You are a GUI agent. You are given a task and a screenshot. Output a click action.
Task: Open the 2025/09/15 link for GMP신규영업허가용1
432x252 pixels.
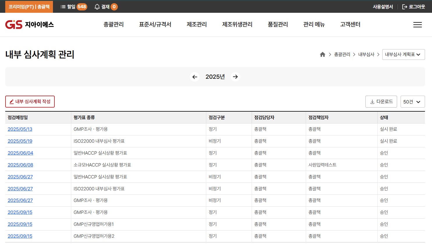click(20, 224)
